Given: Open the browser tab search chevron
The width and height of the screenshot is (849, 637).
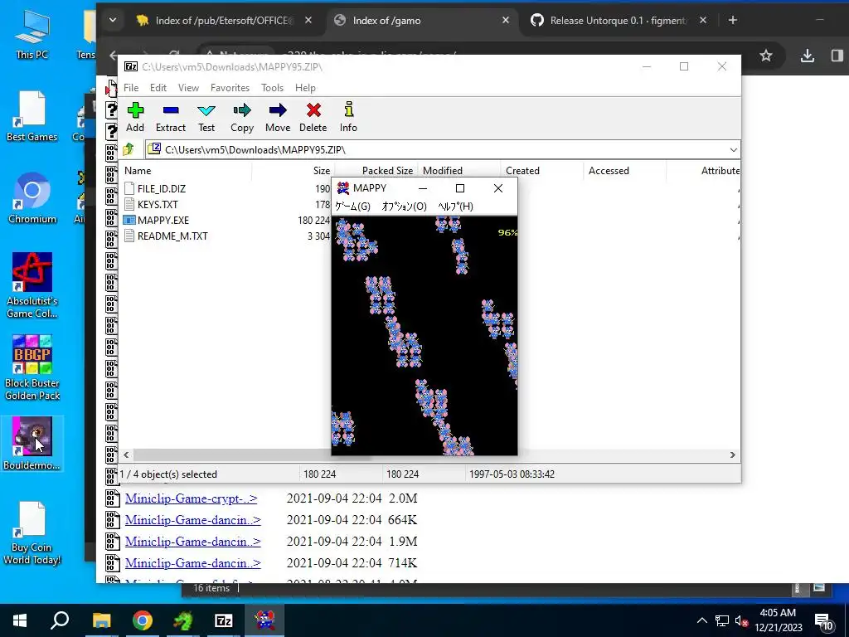Looking at the screenshot, I should [x=113, y=20].
